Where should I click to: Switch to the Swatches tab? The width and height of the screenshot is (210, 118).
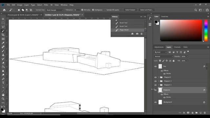pos(165,17)
